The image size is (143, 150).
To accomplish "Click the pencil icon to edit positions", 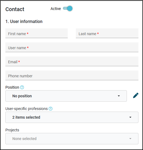I will point(135,95).
